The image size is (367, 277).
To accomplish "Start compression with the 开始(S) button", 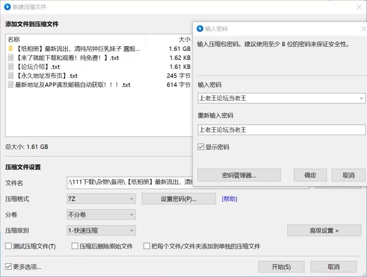I will point(281,267).
